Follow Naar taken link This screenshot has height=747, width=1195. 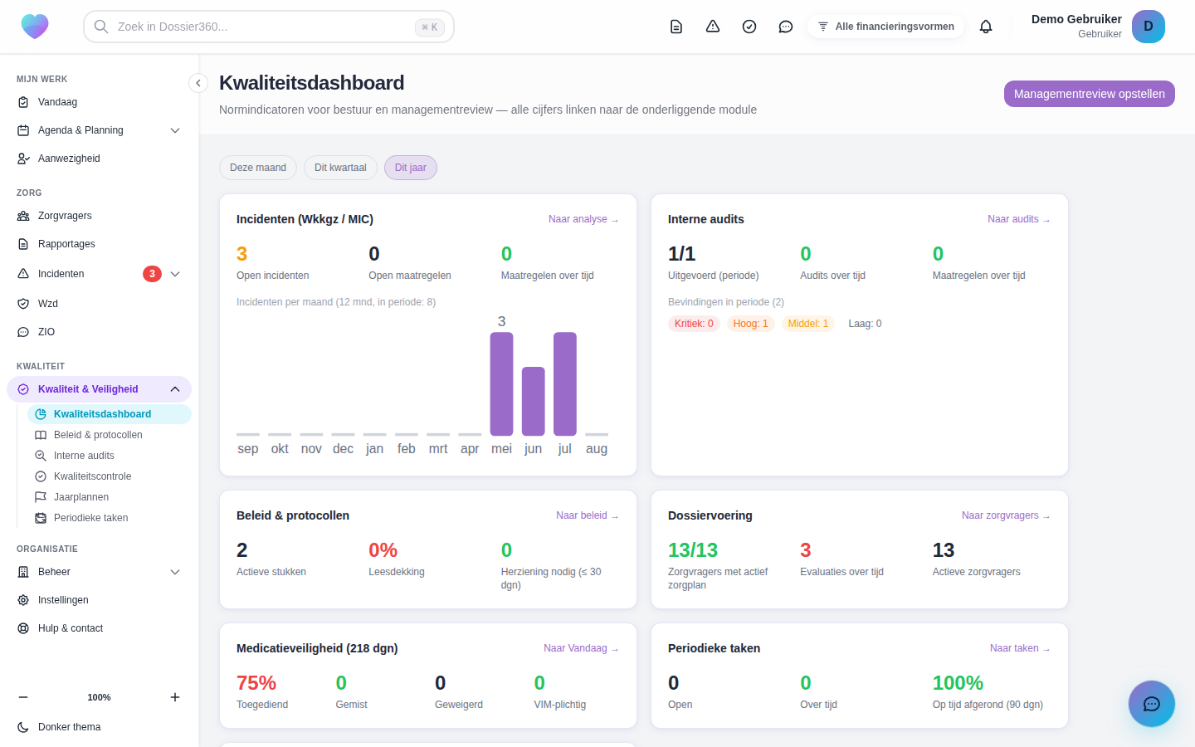coord(1020,648)
